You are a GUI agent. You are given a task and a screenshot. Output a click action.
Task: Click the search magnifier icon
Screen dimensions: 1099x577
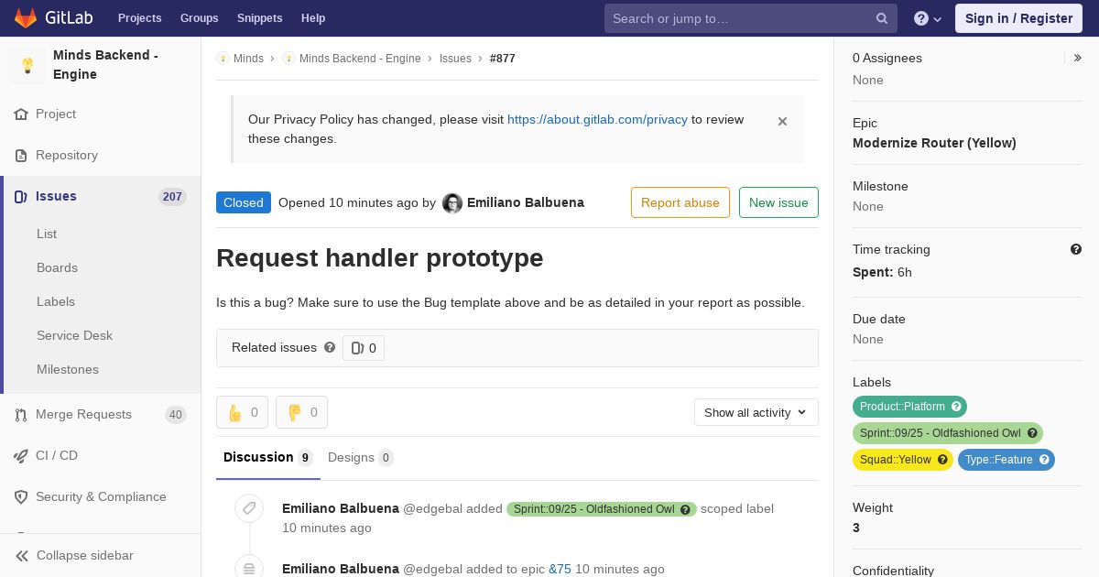882,18
